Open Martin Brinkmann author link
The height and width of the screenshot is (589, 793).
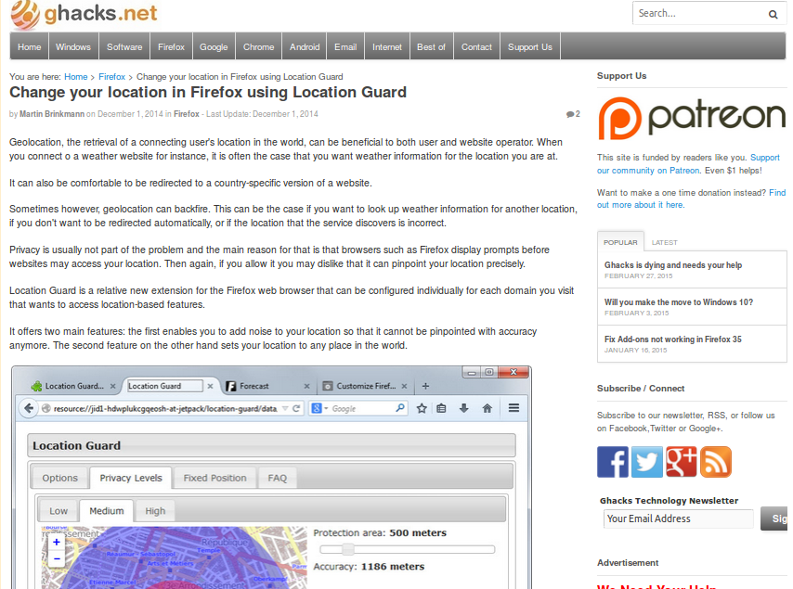[x=52, y=114]
